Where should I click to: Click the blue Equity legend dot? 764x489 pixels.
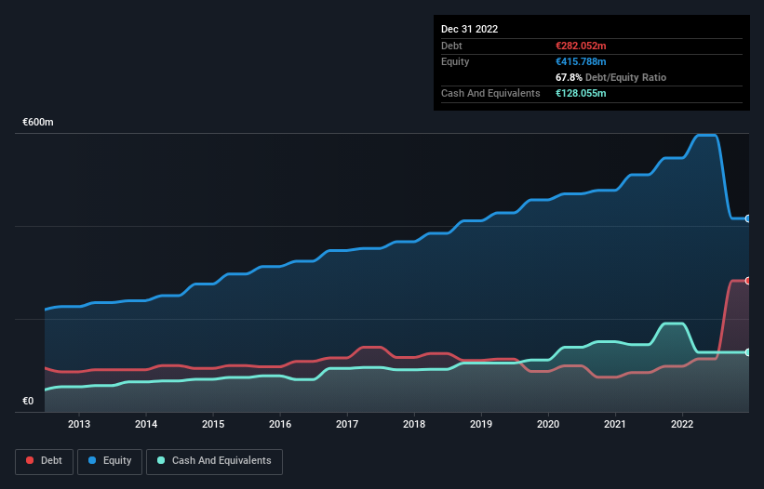pos(92,460)
